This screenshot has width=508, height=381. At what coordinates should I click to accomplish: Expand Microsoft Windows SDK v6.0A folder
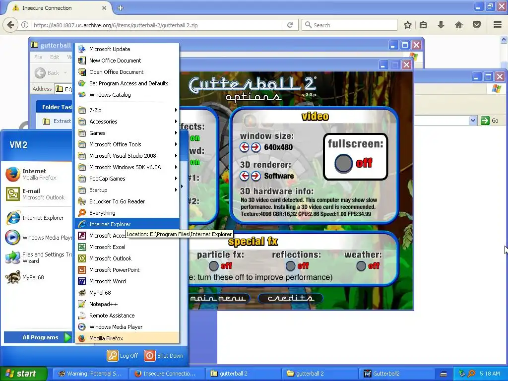point(127,167)
